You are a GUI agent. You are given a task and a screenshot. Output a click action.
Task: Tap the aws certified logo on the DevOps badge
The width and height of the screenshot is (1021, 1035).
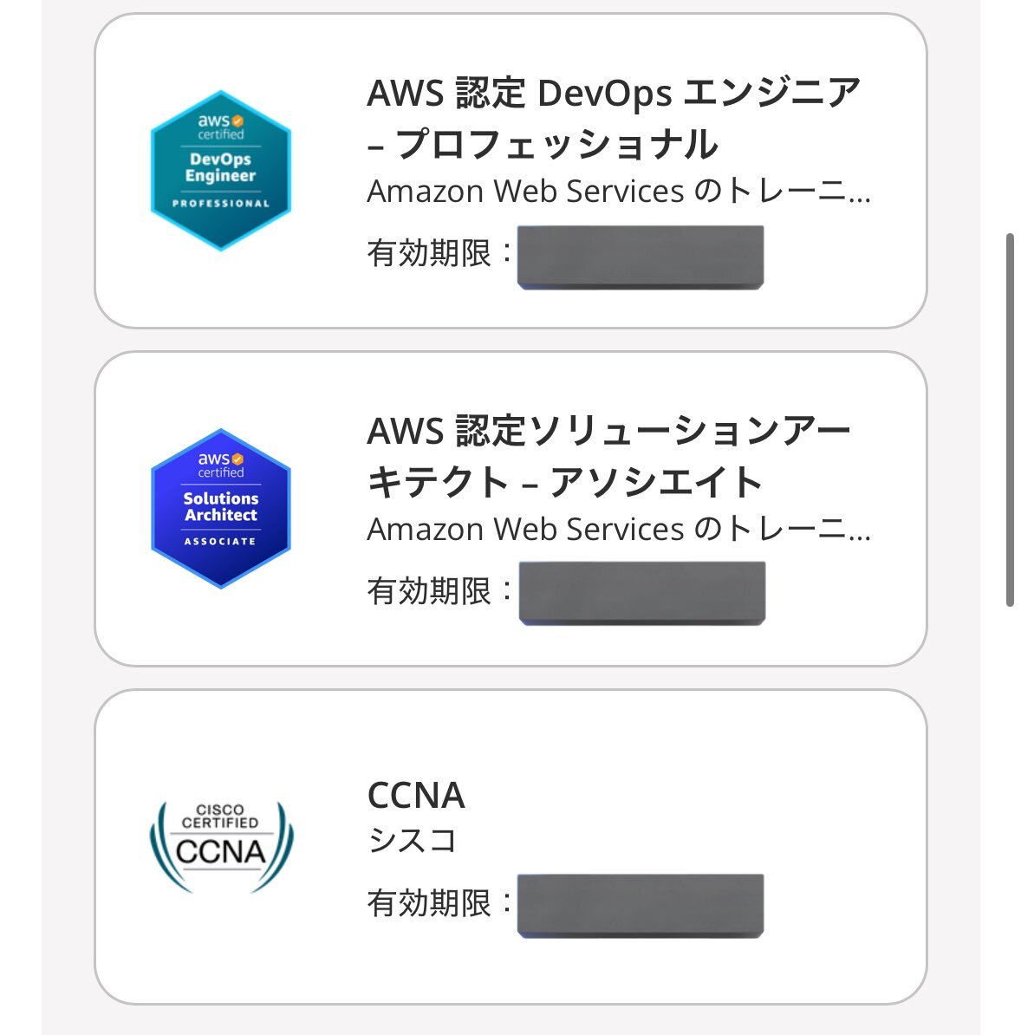coord(221,127)
